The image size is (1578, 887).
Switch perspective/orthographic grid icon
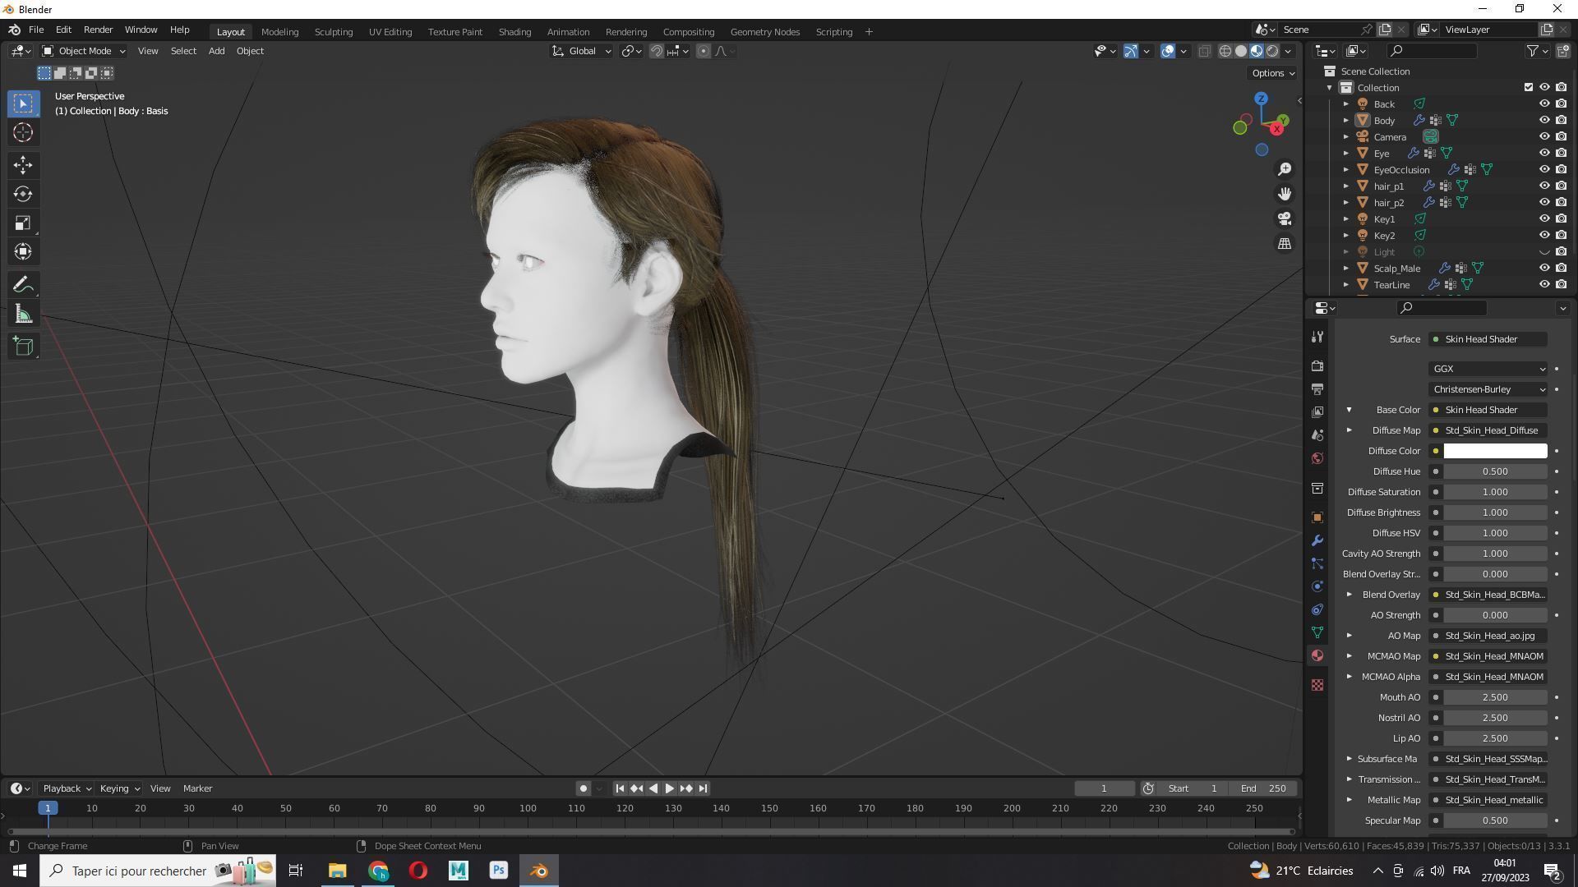coord(1284,244)
